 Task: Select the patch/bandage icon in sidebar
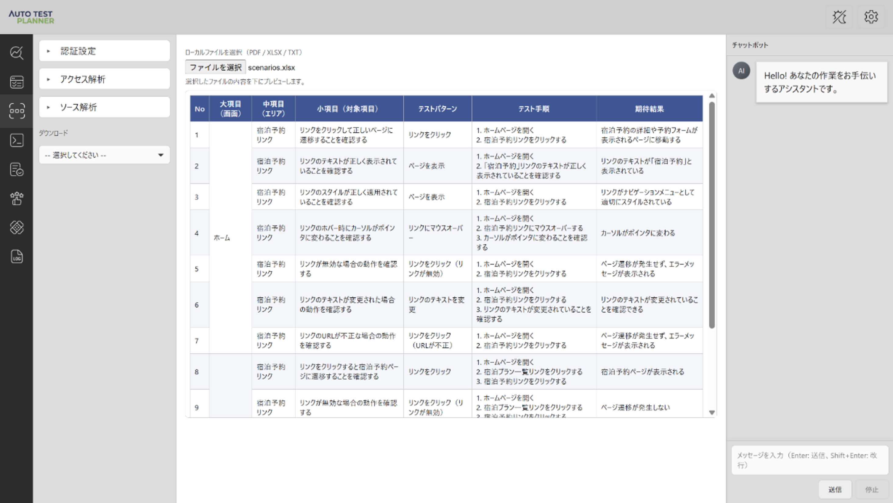click(x=17, y=227)
